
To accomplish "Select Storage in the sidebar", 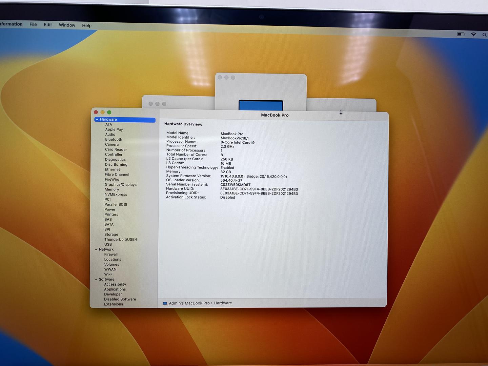I will click(x=111, y=235).
